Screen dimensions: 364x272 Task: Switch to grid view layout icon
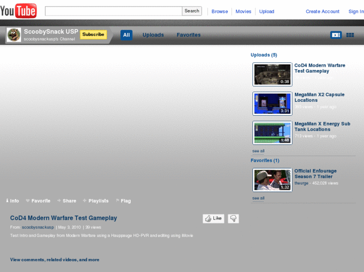tap(350, 35)
